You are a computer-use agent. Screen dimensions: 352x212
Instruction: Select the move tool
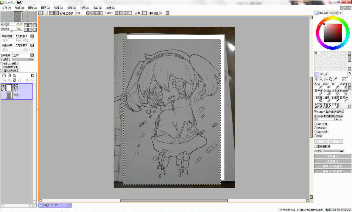tap(317, 79)
